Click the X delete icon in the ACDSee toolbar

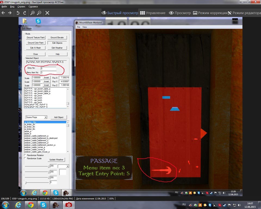pyautogui.click(x=47, y=13)
